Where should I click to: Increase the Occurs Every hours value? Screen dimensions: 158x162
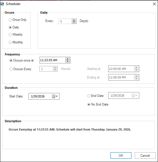coord(55,68)
